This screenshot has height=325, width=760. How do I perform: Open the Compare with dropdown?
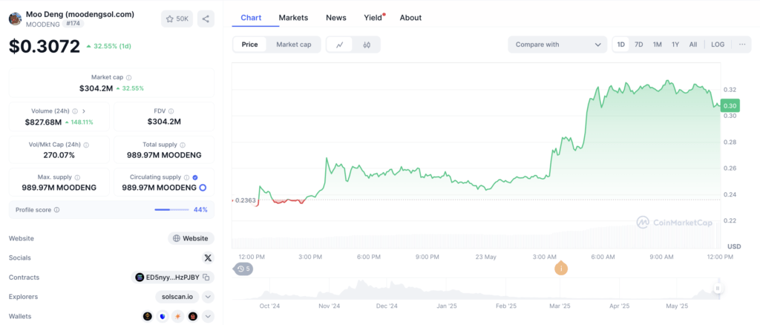pos(557,45)
